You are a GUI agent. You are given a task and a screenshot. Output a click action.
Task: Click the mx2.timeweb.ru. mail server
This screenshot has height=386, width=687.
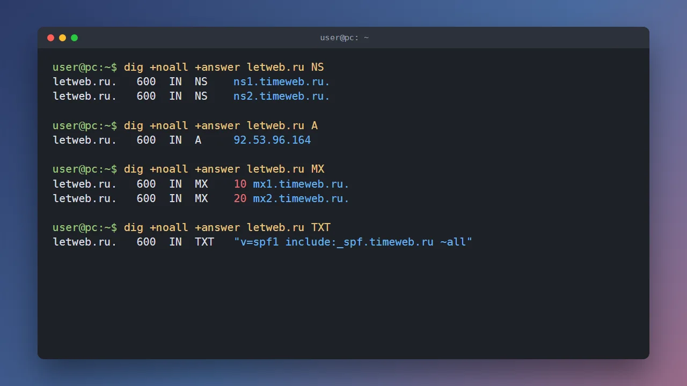tap(301, 198)
